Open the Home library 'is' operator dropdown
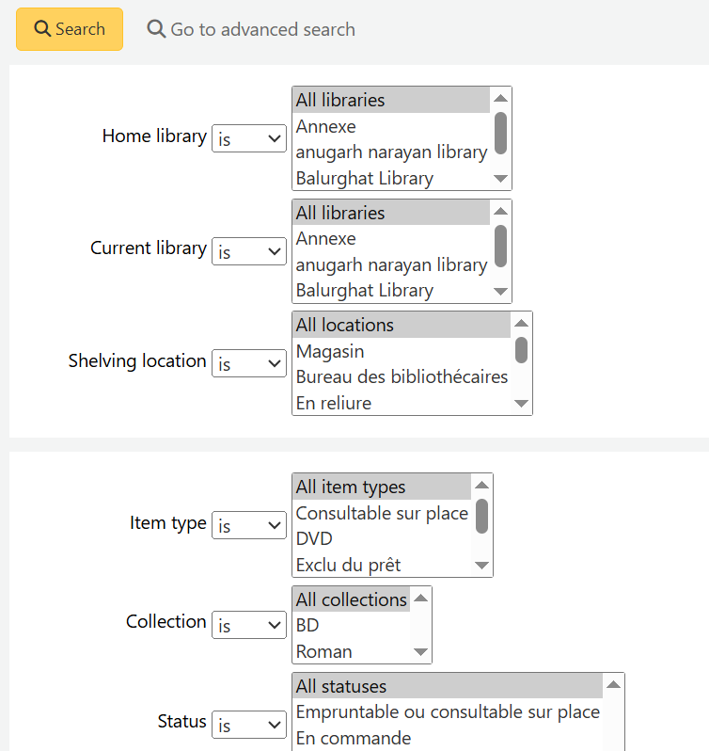This screenshot has height=751, width=709. click(x=249, y=138)
